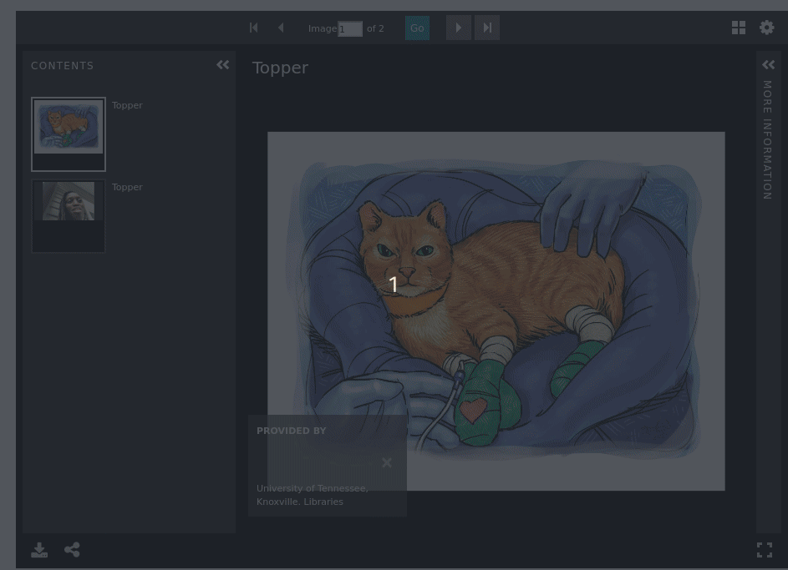Open the share dialog
This screenshot has width=788, height=570.
pyautogui.click(x=72, y=549)
